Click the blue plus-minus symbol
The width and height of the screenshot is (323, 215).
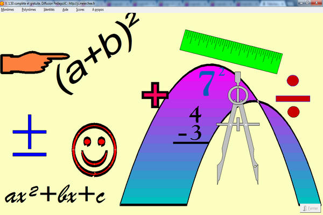coord(29,137)
